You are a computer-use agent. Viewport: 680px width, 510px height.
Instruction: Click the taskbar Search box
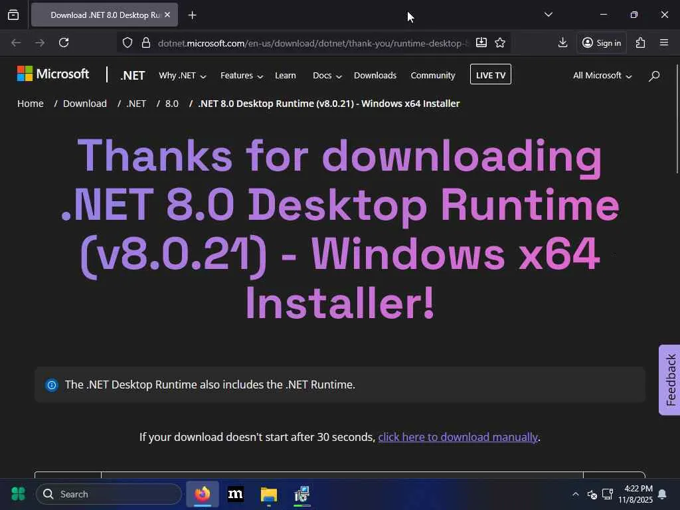point(109,494)
